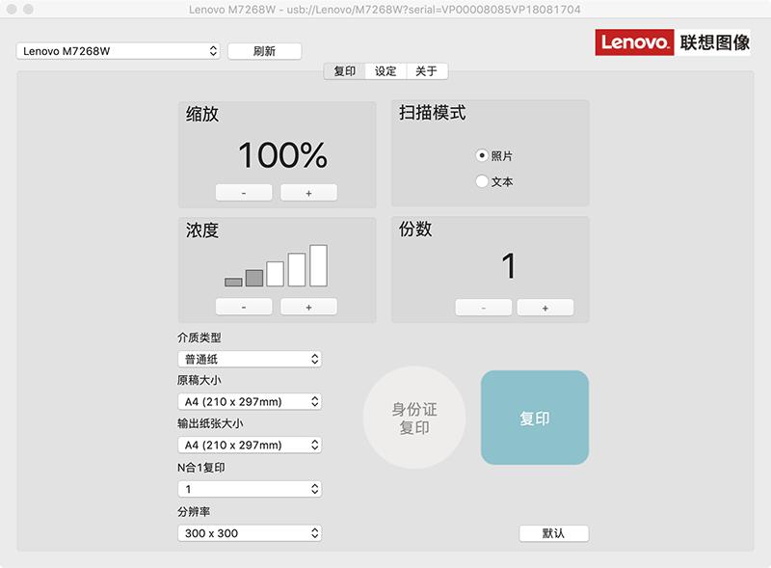Click the 默认 default button
Viewport: 771px width, 568px height.
click(553, 533)
